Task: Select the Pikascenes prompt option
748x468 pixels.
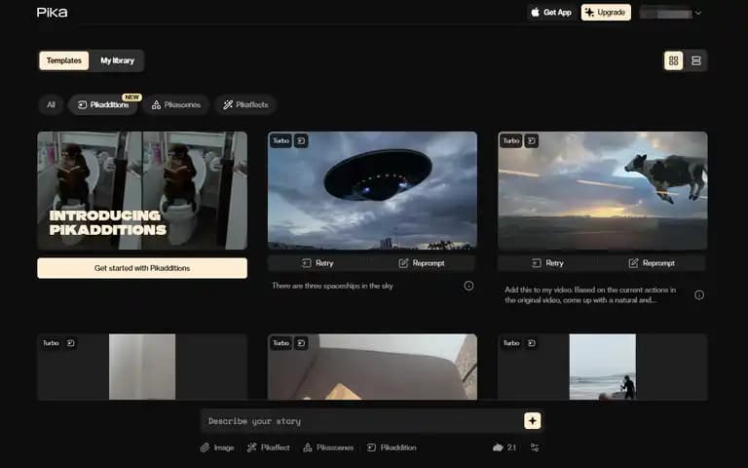Action: point(328,448)
